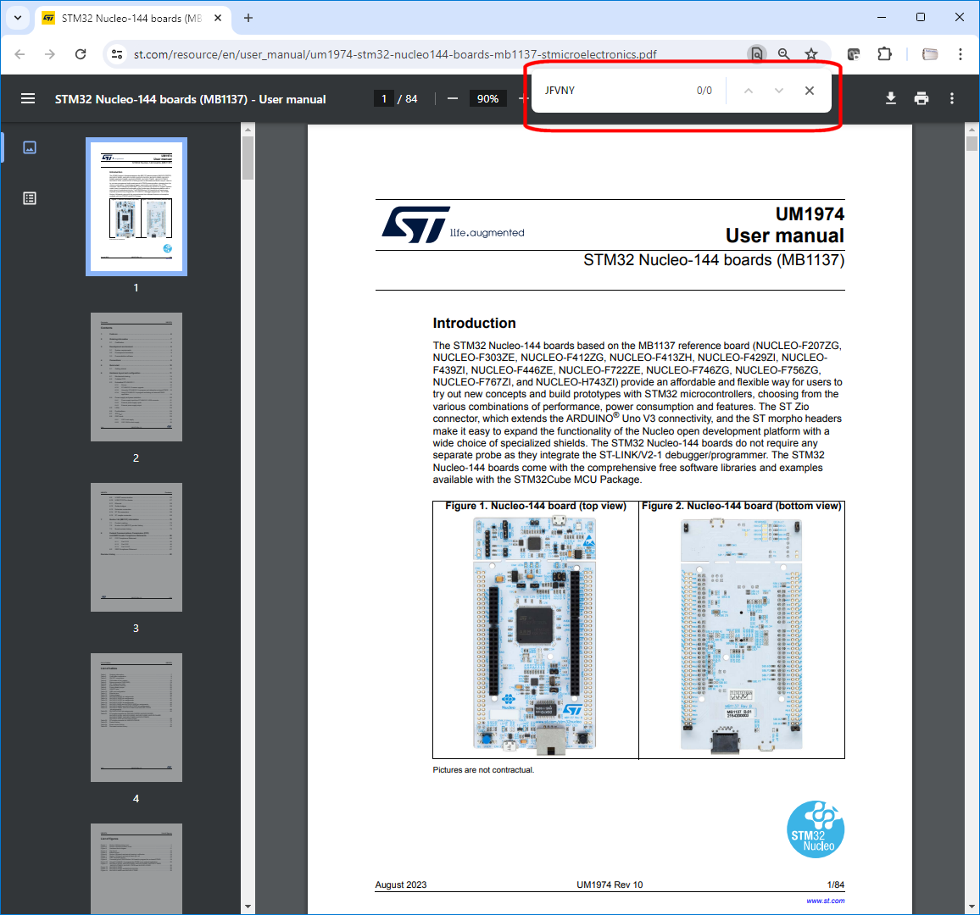
Task: Show the page thumbnails panel
Action: coord(30,147)
